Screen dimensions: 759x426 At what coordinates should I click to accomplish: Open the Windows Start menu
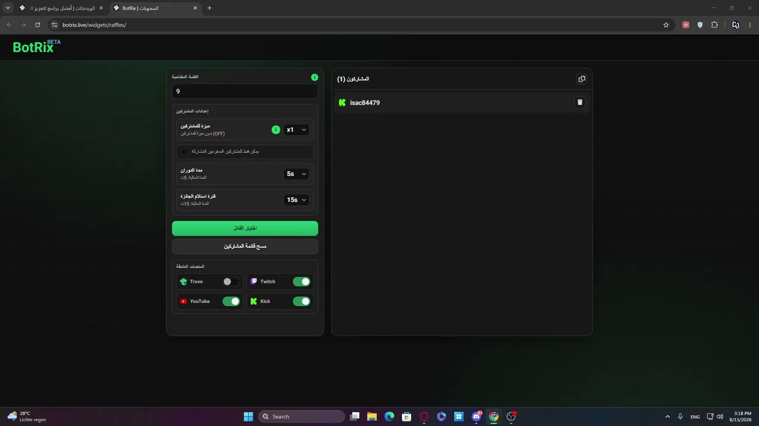pyautogui.click(x=248, y=417)
